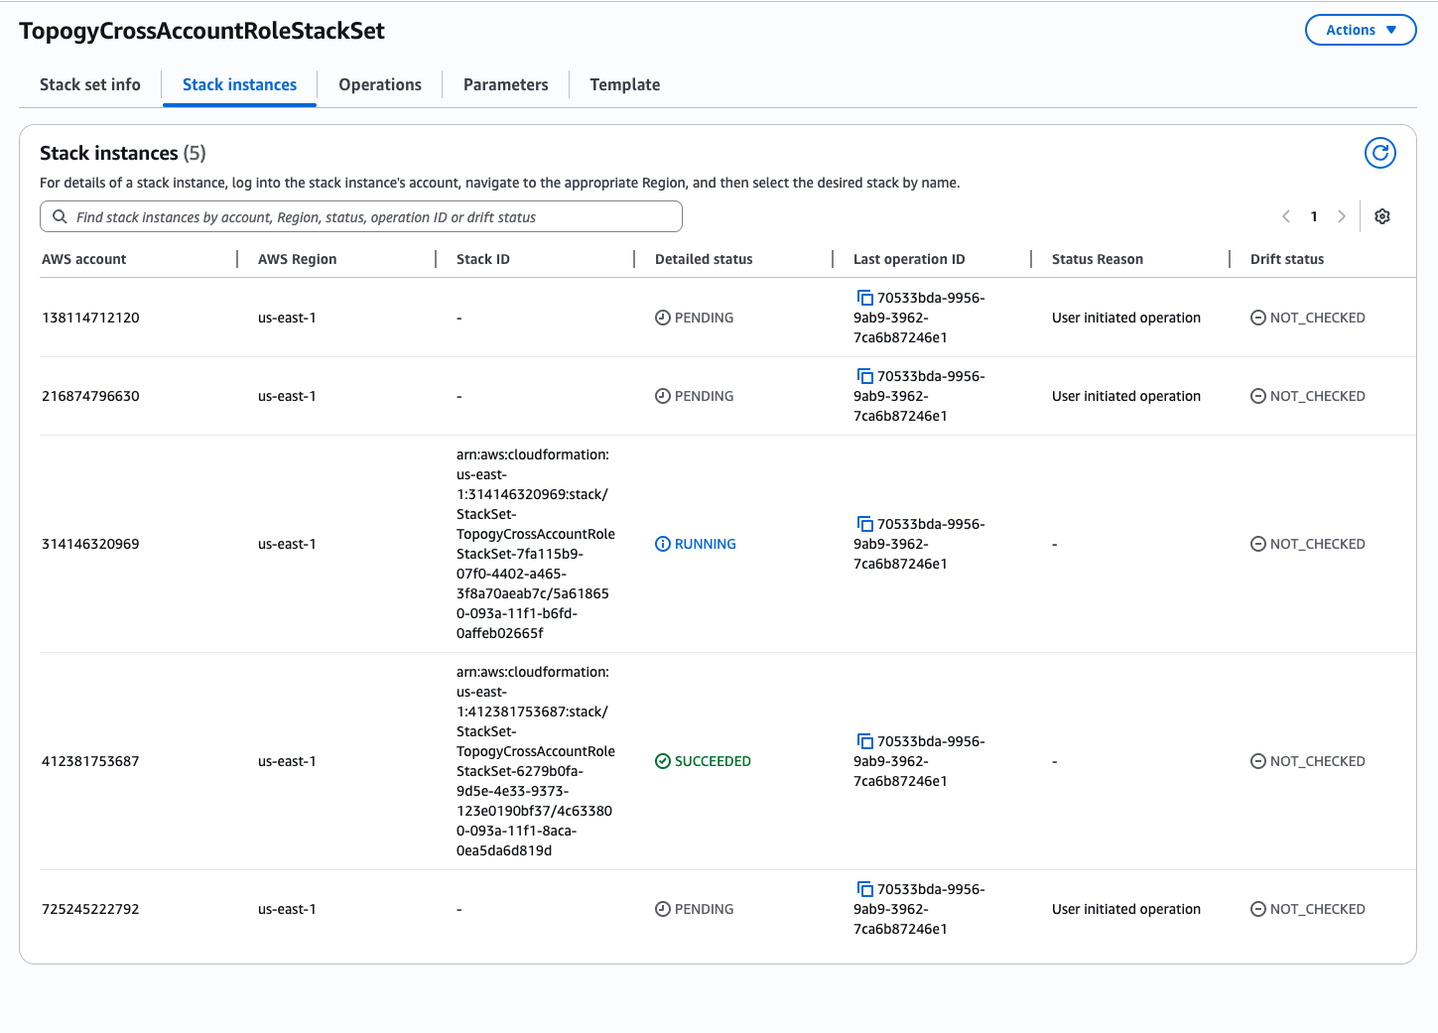Click the PENDING clock icon for 216874796630
Viewport: 1438px width, 1033px height.
[663, 396]
